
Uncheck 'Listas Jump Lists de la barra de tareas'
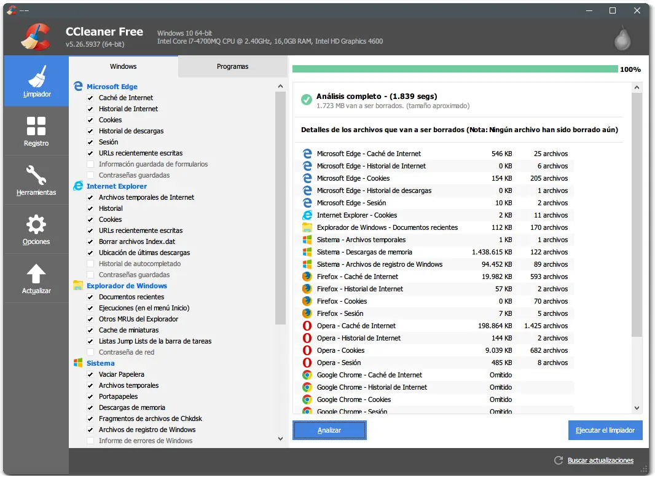click(90, 341)
